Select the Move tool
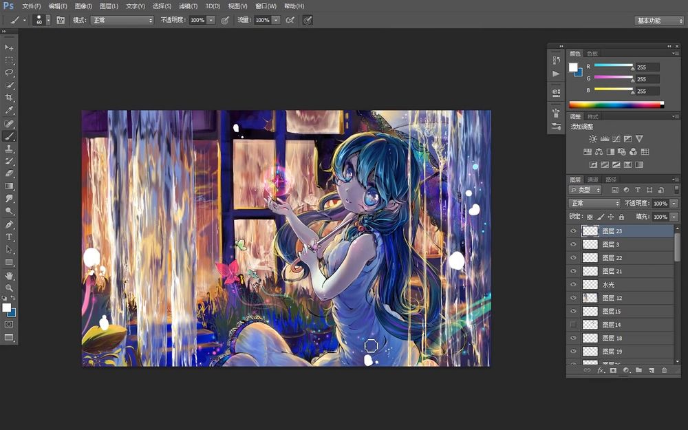 tap(10, 47)
